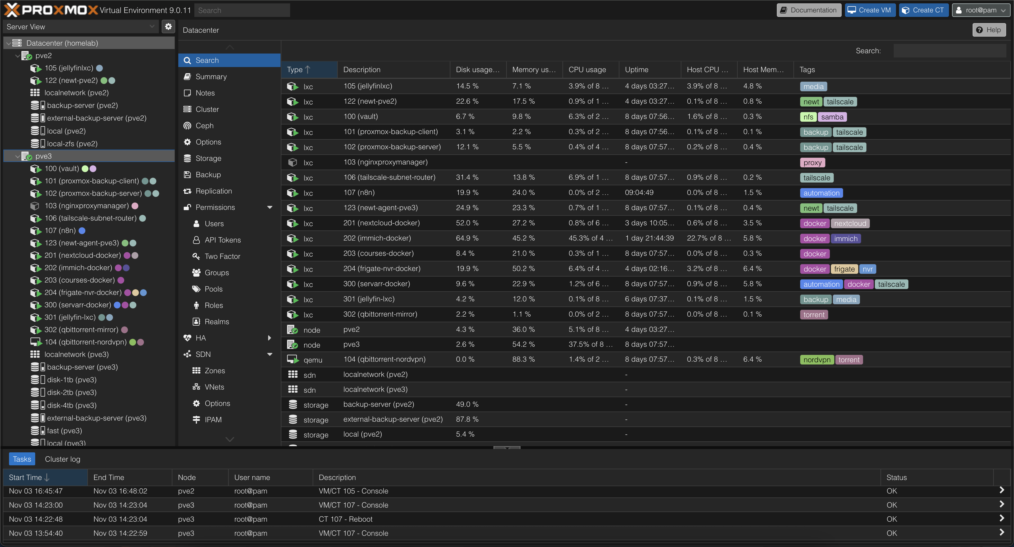Screen dimensions: 1014x547
Task: Click the Create VM button
Action: point(870,10)
